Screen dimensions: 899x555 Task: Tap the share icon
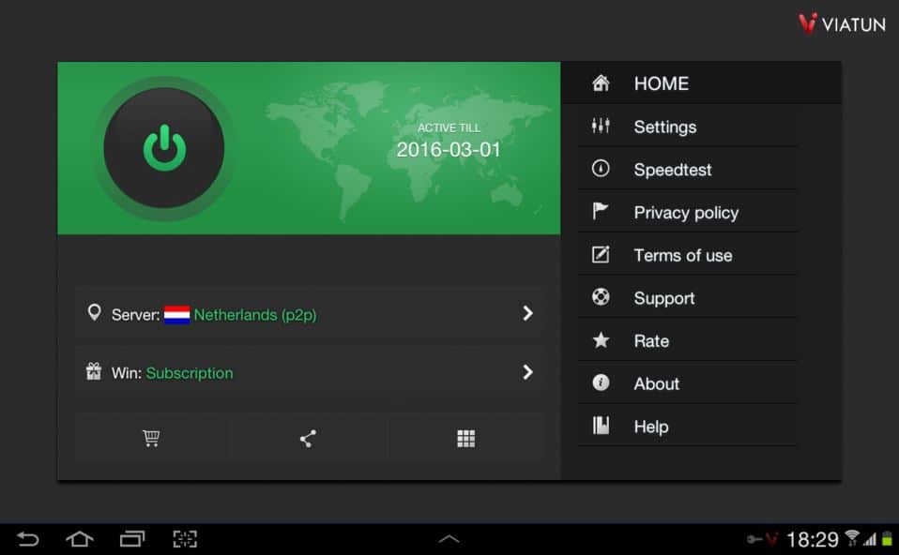pyautogui.click(x=308, y=439)
